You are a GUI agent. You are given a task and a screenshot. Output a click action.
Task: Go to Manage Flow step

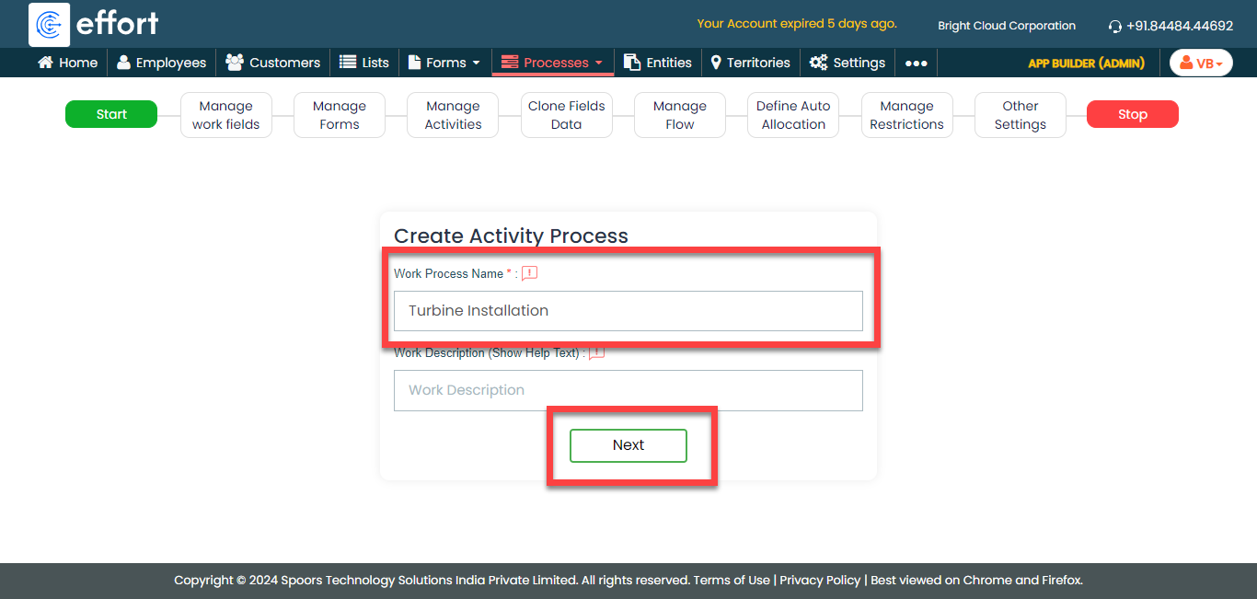pyautogui.click(x=680, y=115)
